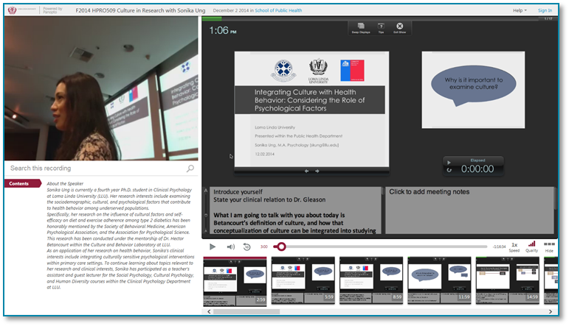Open the Help dropdown menu
569x326 pixels.
[520, 10]
